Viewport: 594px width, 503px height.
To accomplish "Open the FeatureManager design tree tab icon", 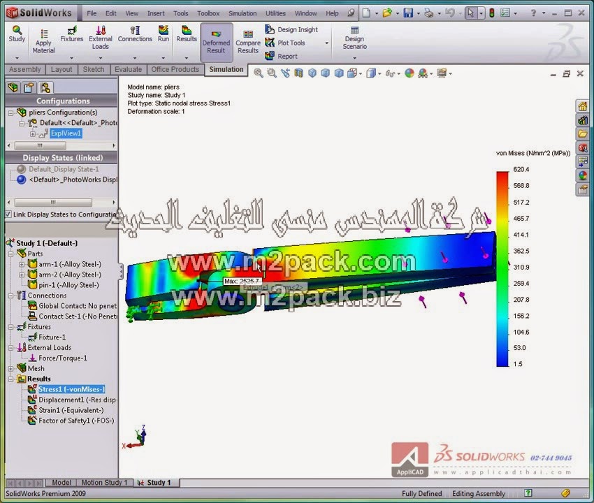I will (13, 88).
